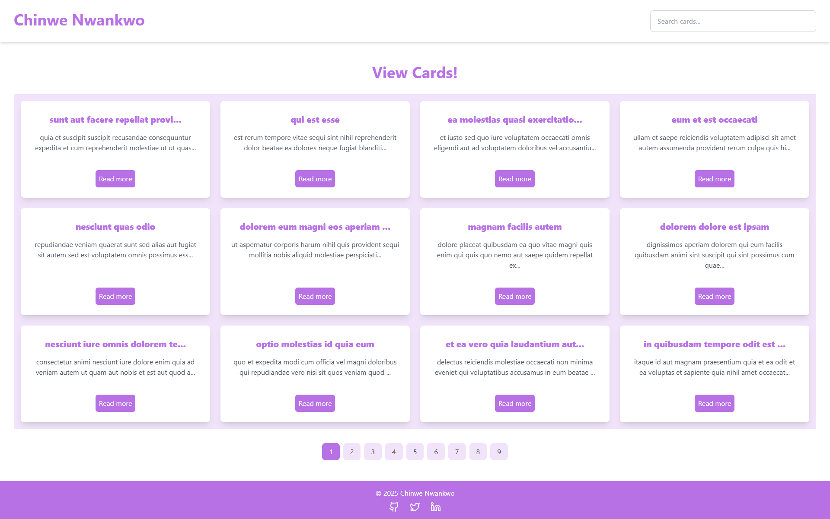Image resolution: width=830 pixels, height=519 pixels.
Task: Open the LinkedIn icon in footer
Action: click(x=436, y=507)
